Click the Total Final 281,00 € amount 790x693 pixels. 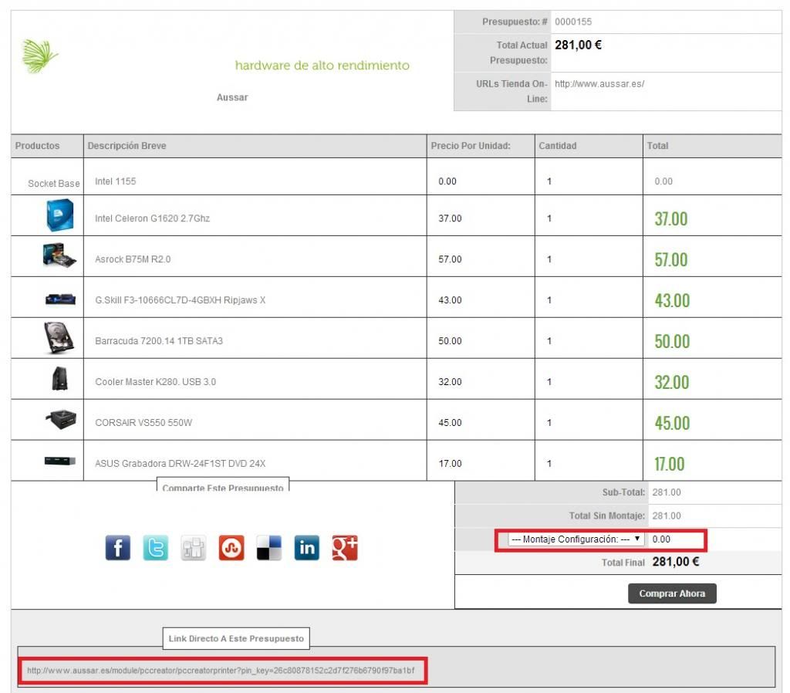(x=676, y=562)
